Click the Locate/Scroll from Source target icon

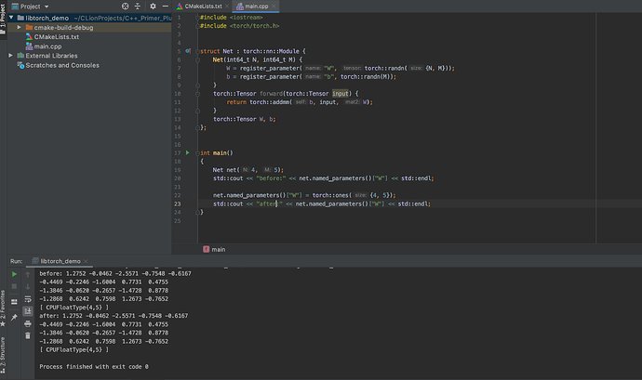[x=127, y=6]
